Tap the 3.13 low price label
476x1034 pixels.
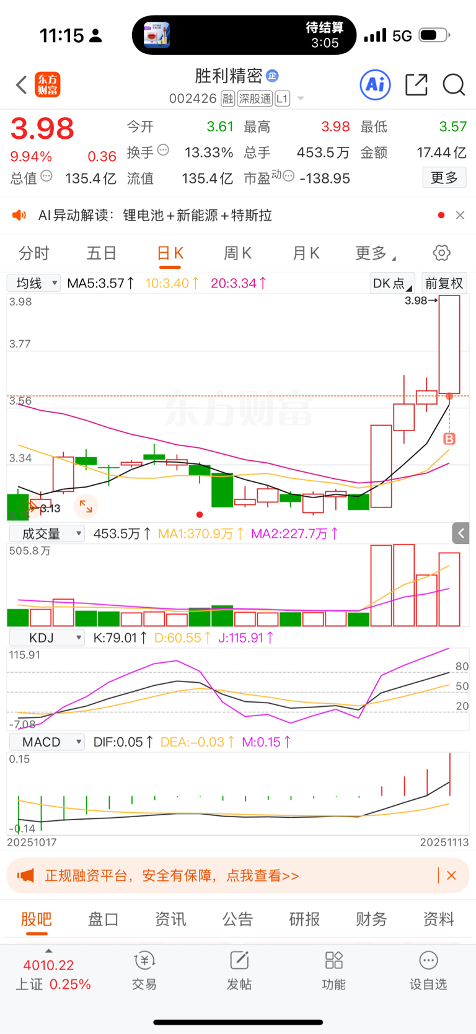point(50,509)
